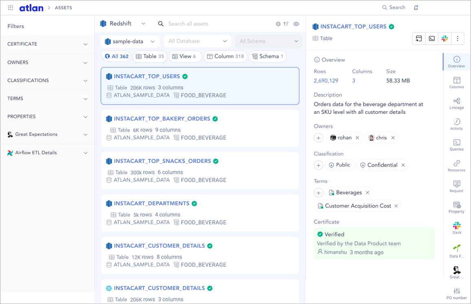Open the notifications bell icon
471x304 pixels.
click(x=416, y=8)
